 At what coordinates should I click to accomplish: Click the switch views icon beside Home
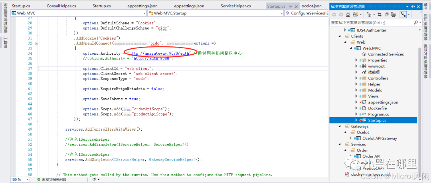tap(355, 14)
